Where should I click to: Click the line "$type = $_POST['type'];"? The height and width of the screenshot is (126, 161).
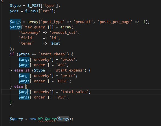click(35, 6)
